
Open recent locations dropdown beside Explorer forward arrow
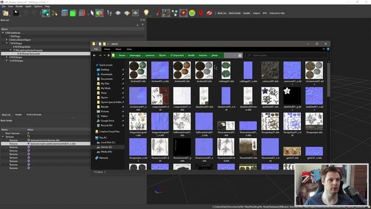tap(104, 56)
